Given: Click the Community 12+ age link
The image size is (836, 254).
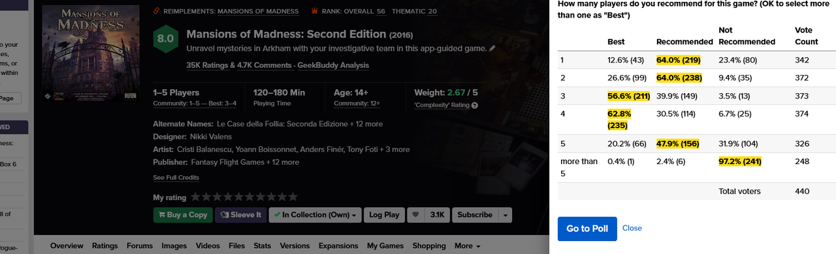Looking at the screenshot, I should click(357, 104).
